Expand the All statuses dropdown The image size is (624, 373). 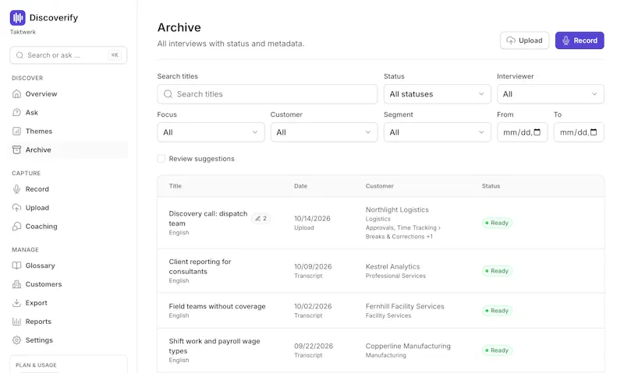[x=437, y=94]
